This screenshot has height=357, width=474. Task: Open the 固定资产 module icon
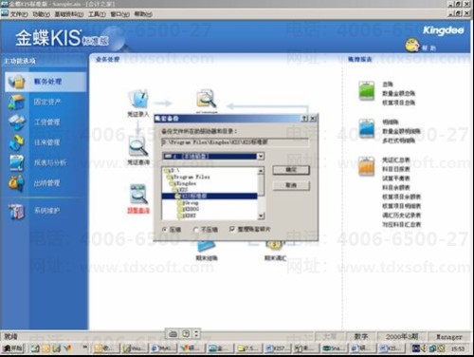click(x=16, y=103)
